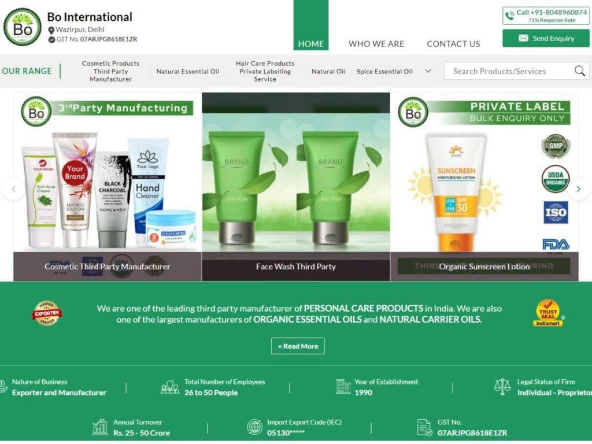This screenshot has height=444, width=592.
Task: Click the 1990 establishment year value
Action: click(x=363, y=393)
